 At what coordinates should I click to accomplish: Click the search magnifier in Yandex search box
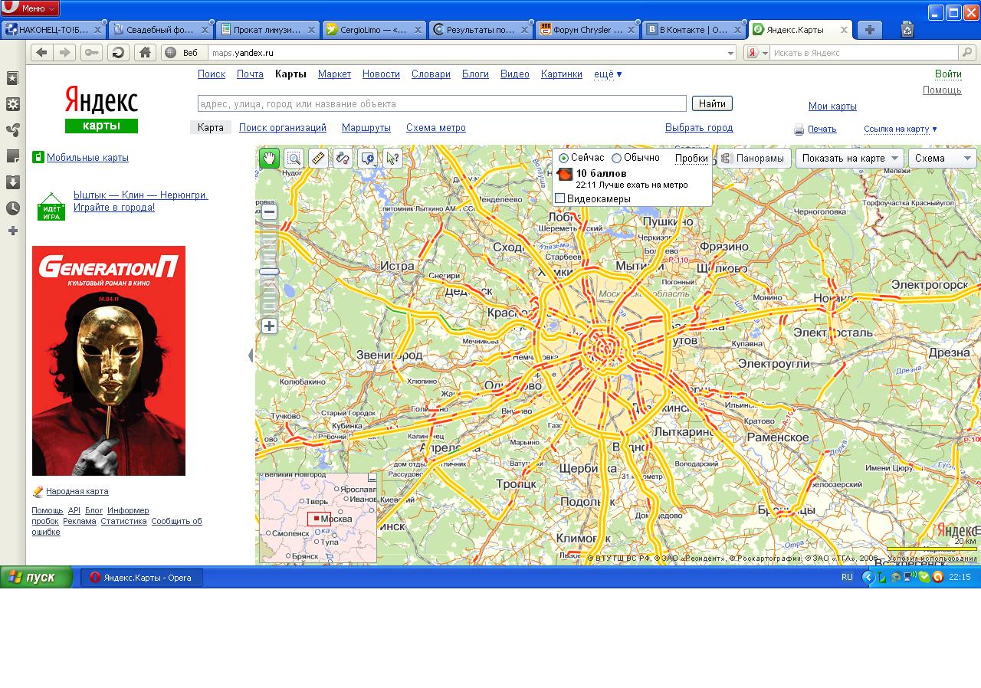968,52
